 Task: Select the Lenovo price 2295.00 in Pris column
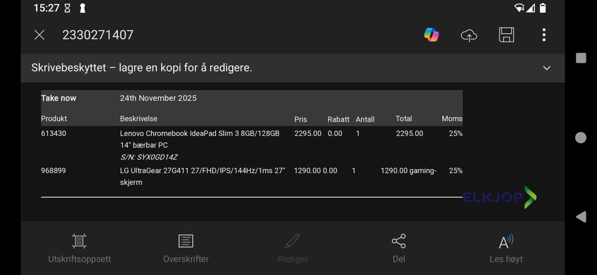coord(308,133)
